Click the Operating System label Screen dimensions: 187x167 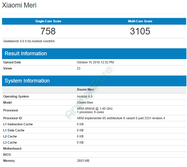coord(16,97)
